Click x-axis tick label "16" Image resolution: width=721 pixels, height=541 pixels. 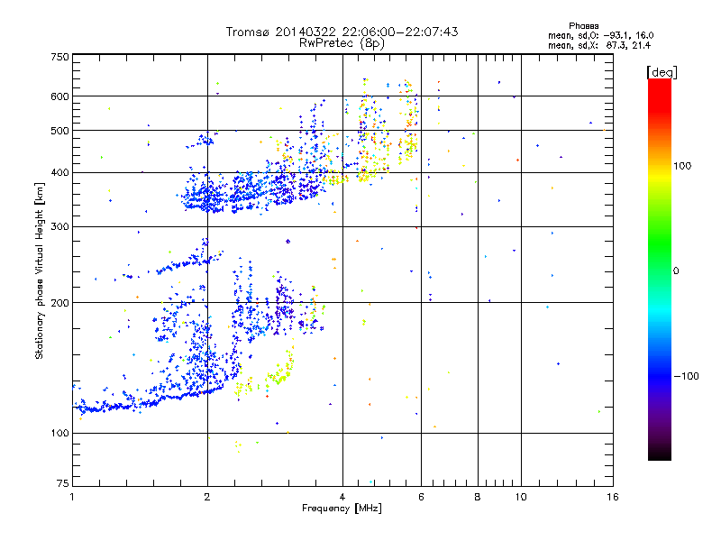tap(613, 497)
